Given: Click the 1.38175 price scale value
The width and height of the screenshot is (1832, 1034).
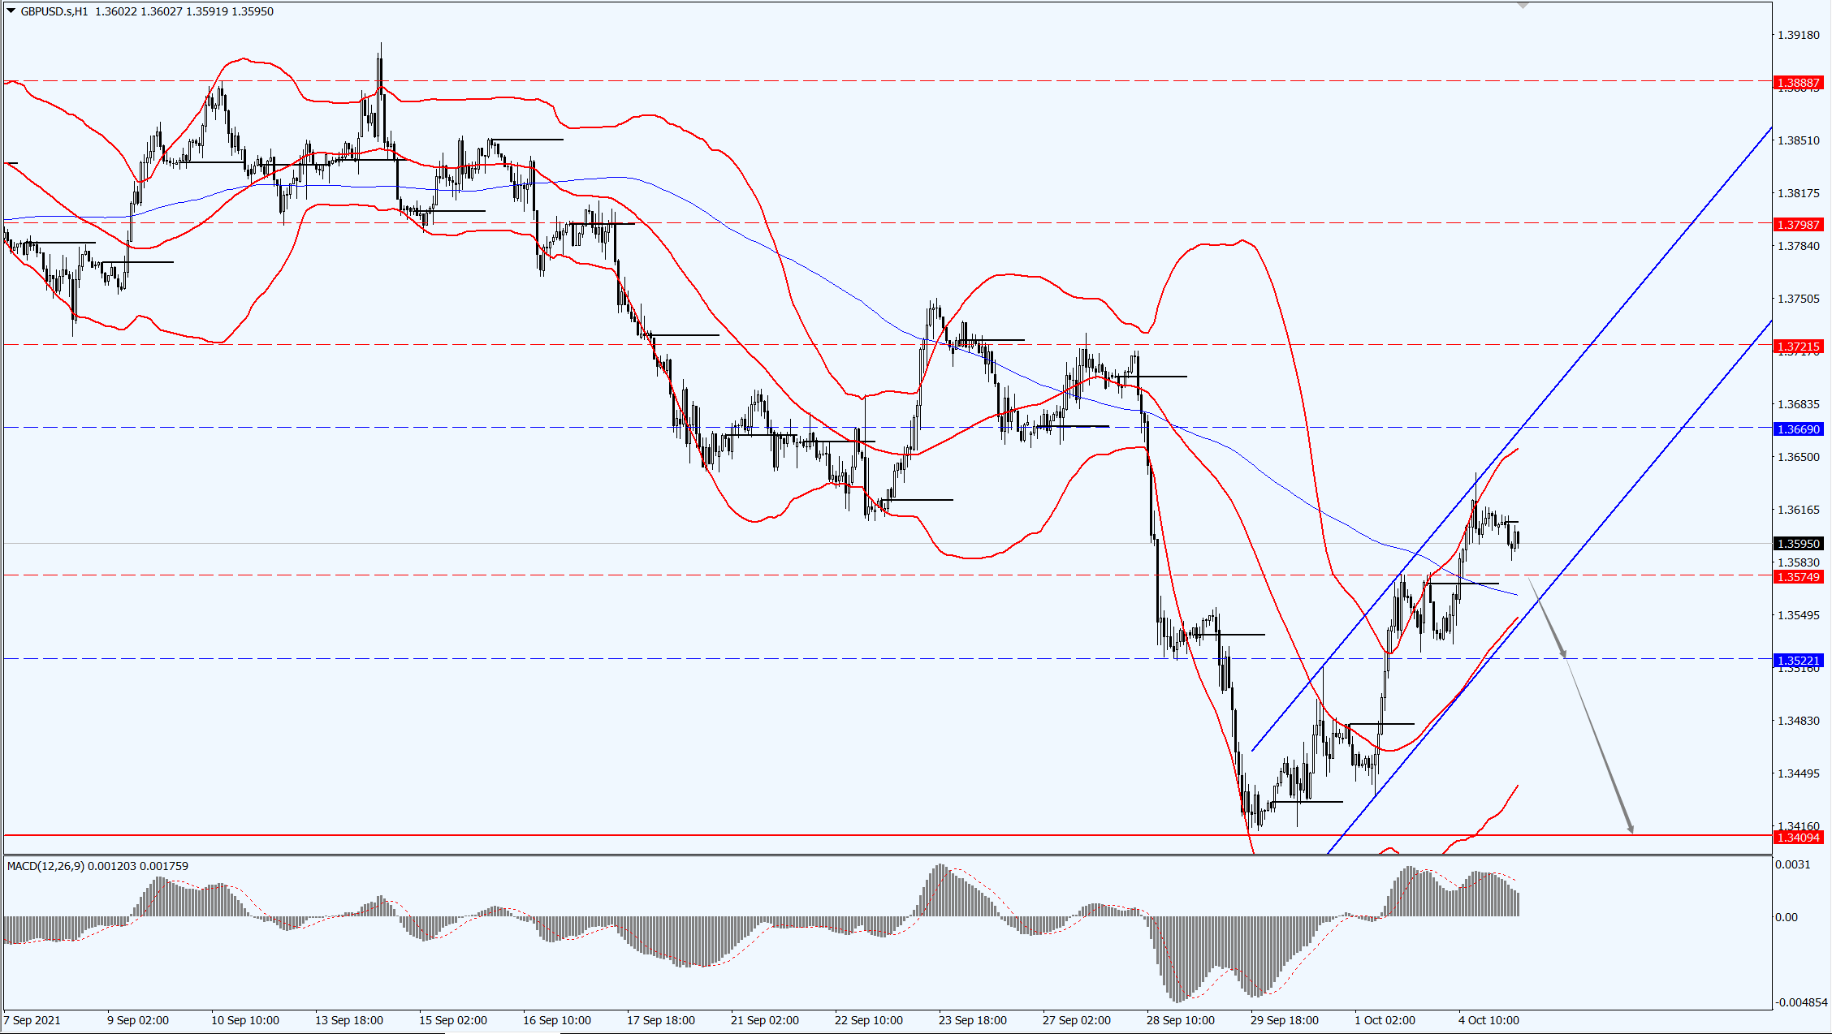Looking at the screenshot, I should (1799, 193).
